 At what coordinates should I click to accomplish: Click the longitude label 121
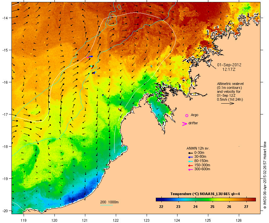[x=85, y=220]
